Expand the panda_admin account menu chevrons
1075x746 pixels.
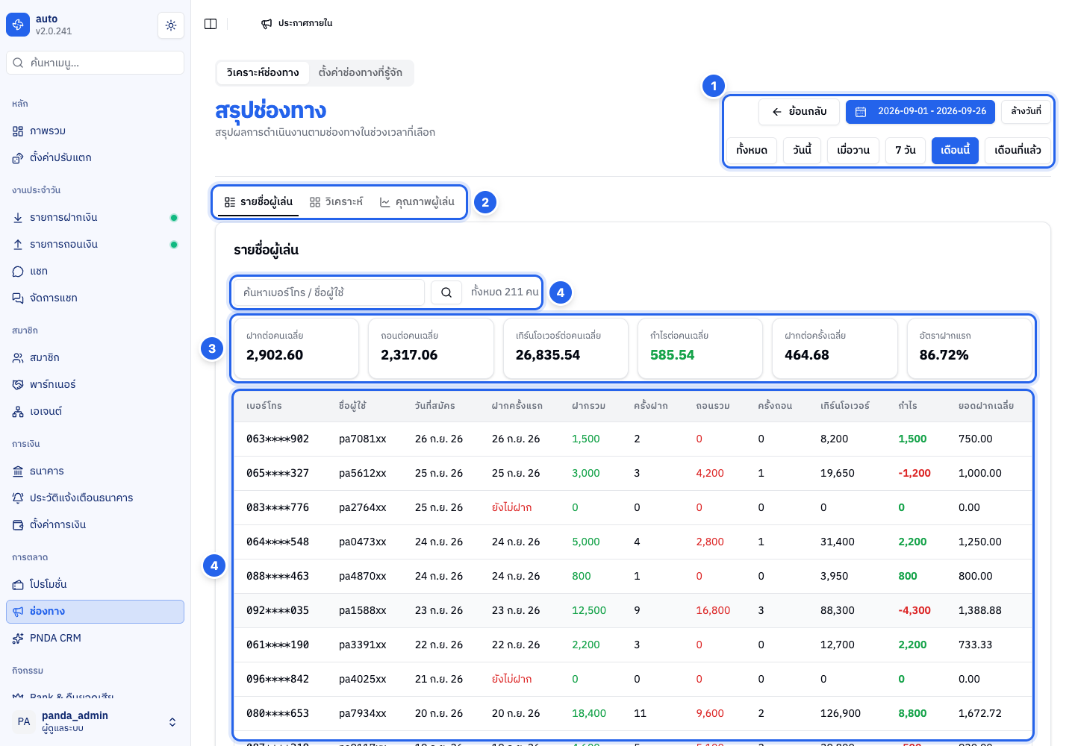(172, 722)
